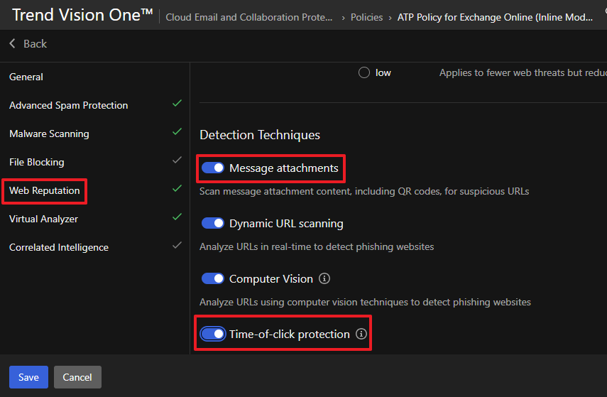Screen dimensions: 607x397
Task: Click the info icon beside Time-of-click protection
Action: pyautogui.click(x=361, y=334)
